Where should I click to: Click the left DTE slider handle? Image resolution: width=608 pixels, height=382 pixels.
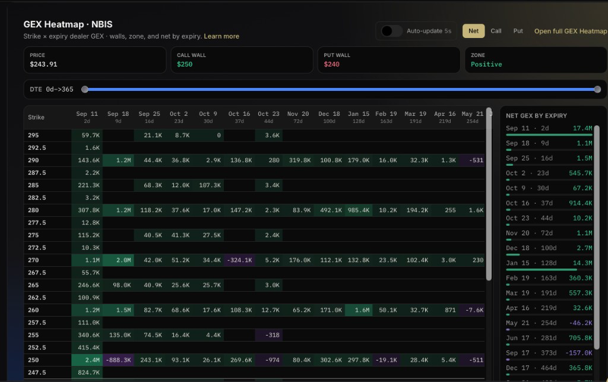[84, 90]
